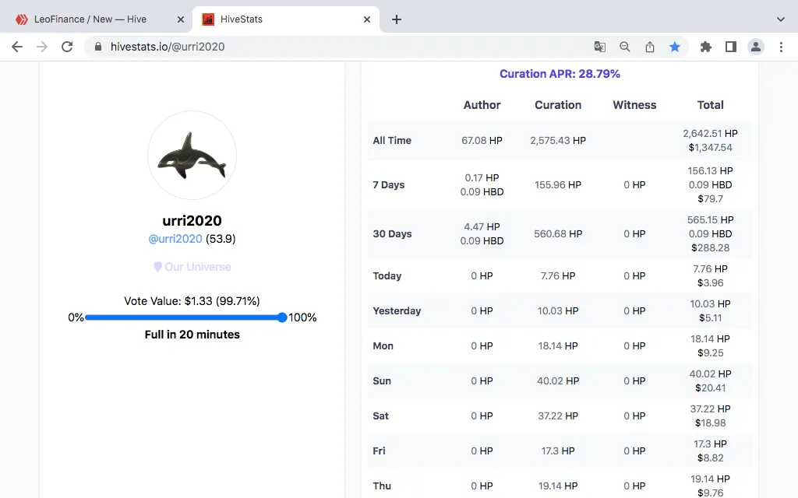Click the 30 Days row label
Image resolution: width=798 pixels, height=498 pixels.
(392, 233)
